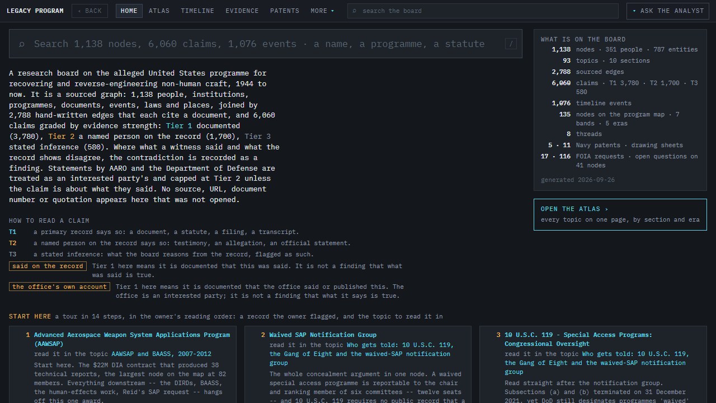Open the topic 'AAWSAP and BAASS, 2007-2012'
This screenshot has height=403, width=716.
point(161,354)
